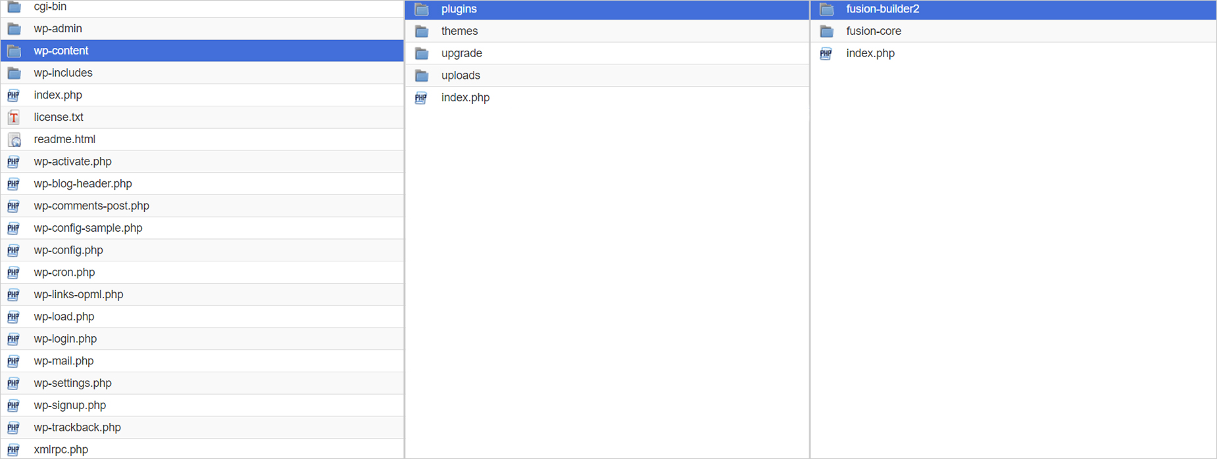The image size is (1217, 459).
Task: Open the wp-admin folder name
Action: click(x=58, y=29)
